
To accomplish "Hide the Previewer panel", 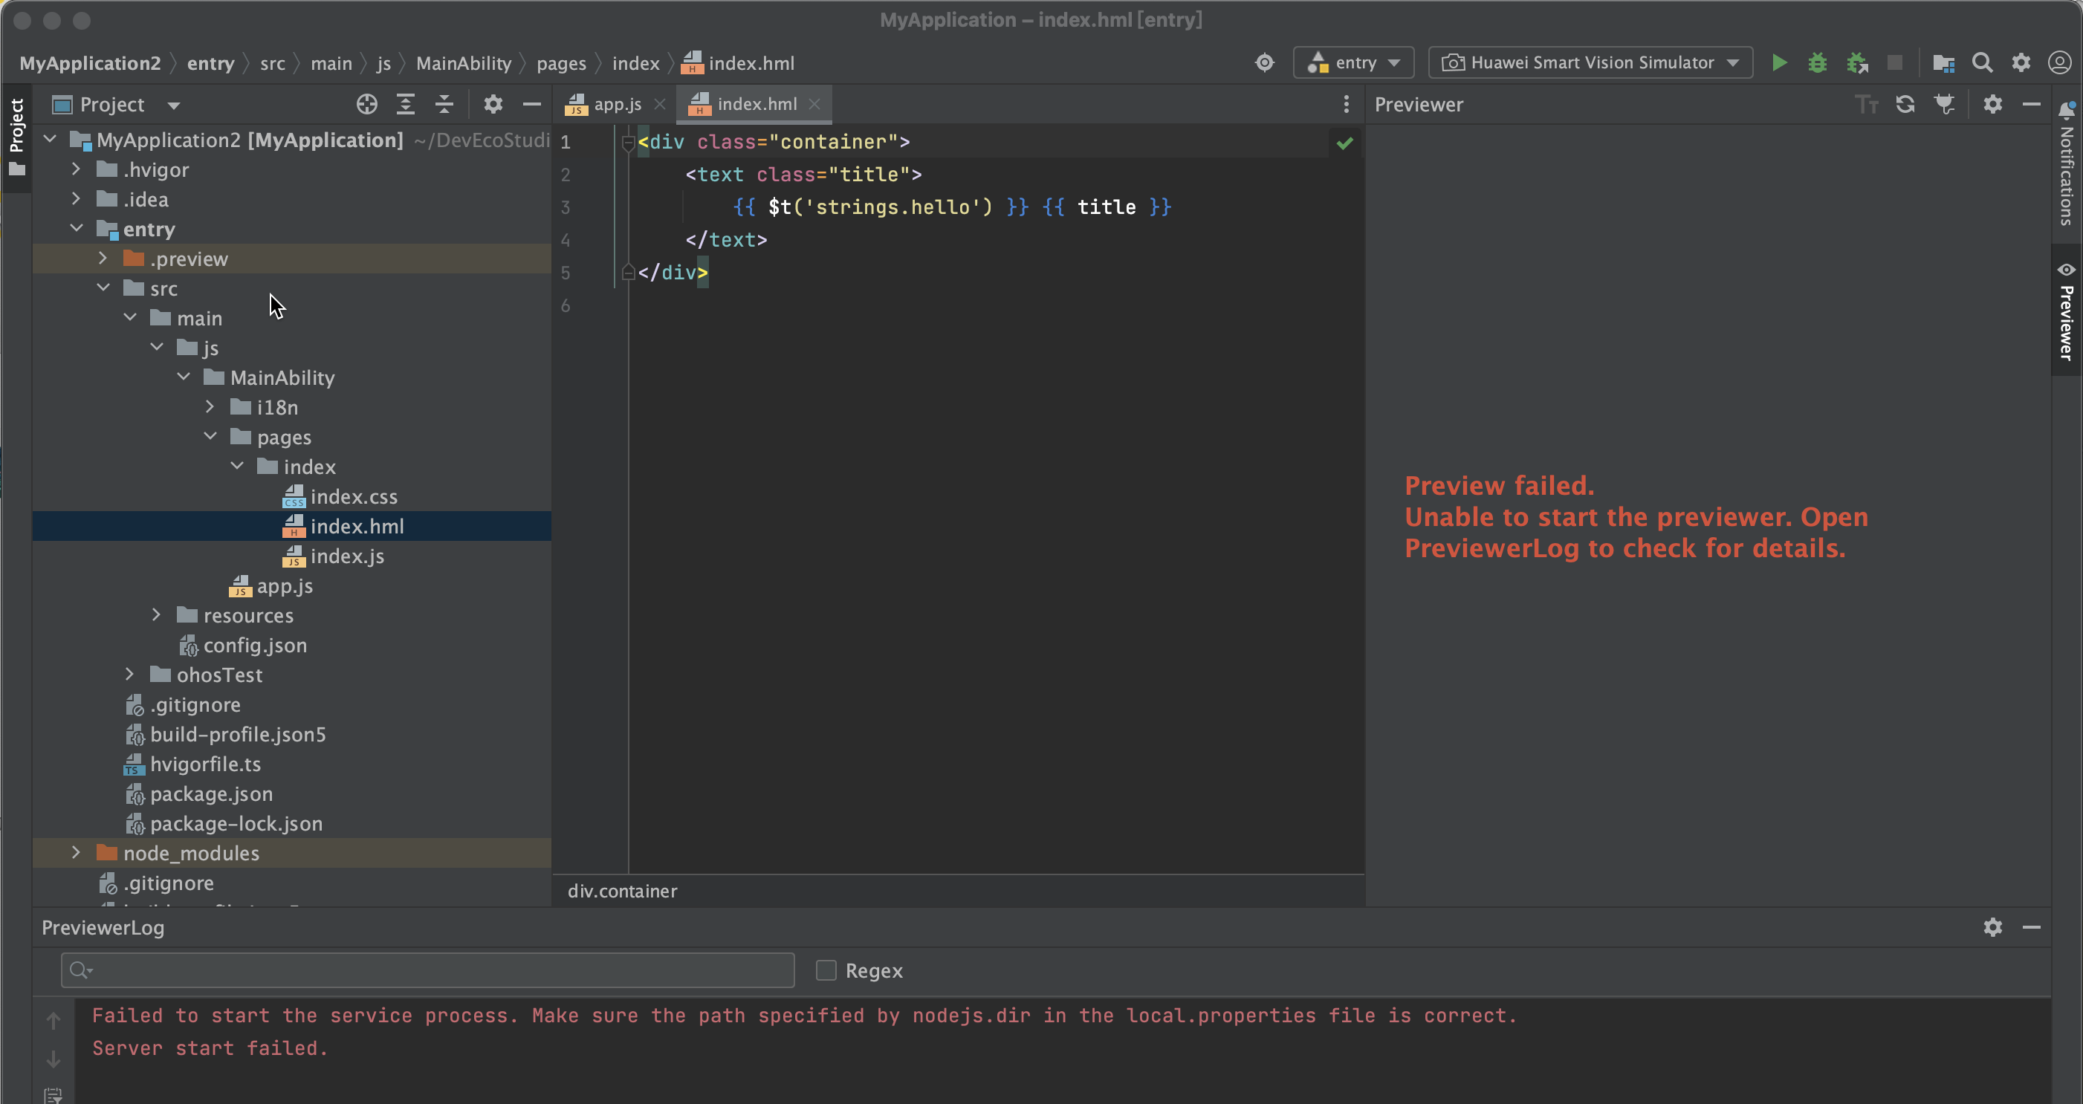I will 2031,104.
